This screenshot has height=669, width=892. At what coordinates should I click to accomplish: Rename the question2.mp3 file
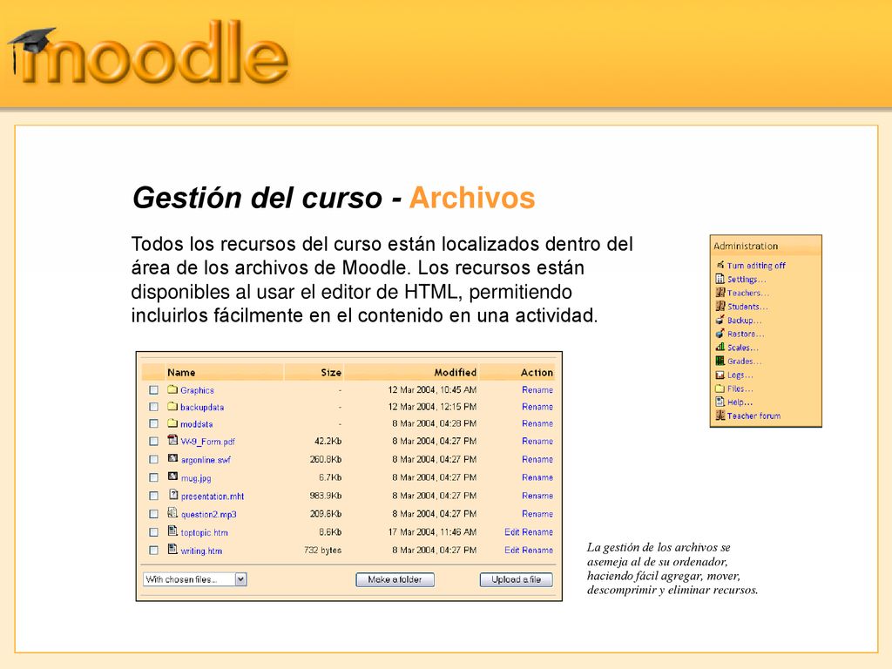pyautogui.click(x=537, y=514)
